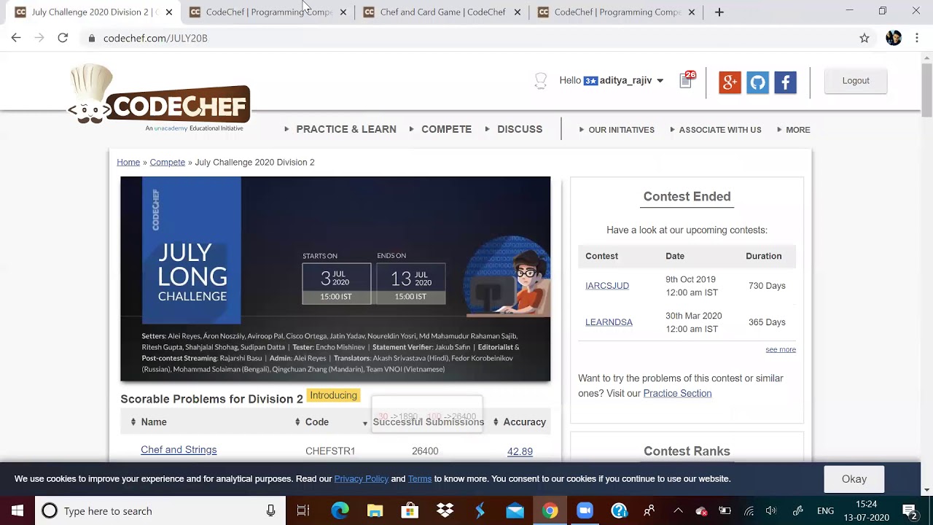
Task: Click the July Long Challenge banner image
Action: [335, 279]
